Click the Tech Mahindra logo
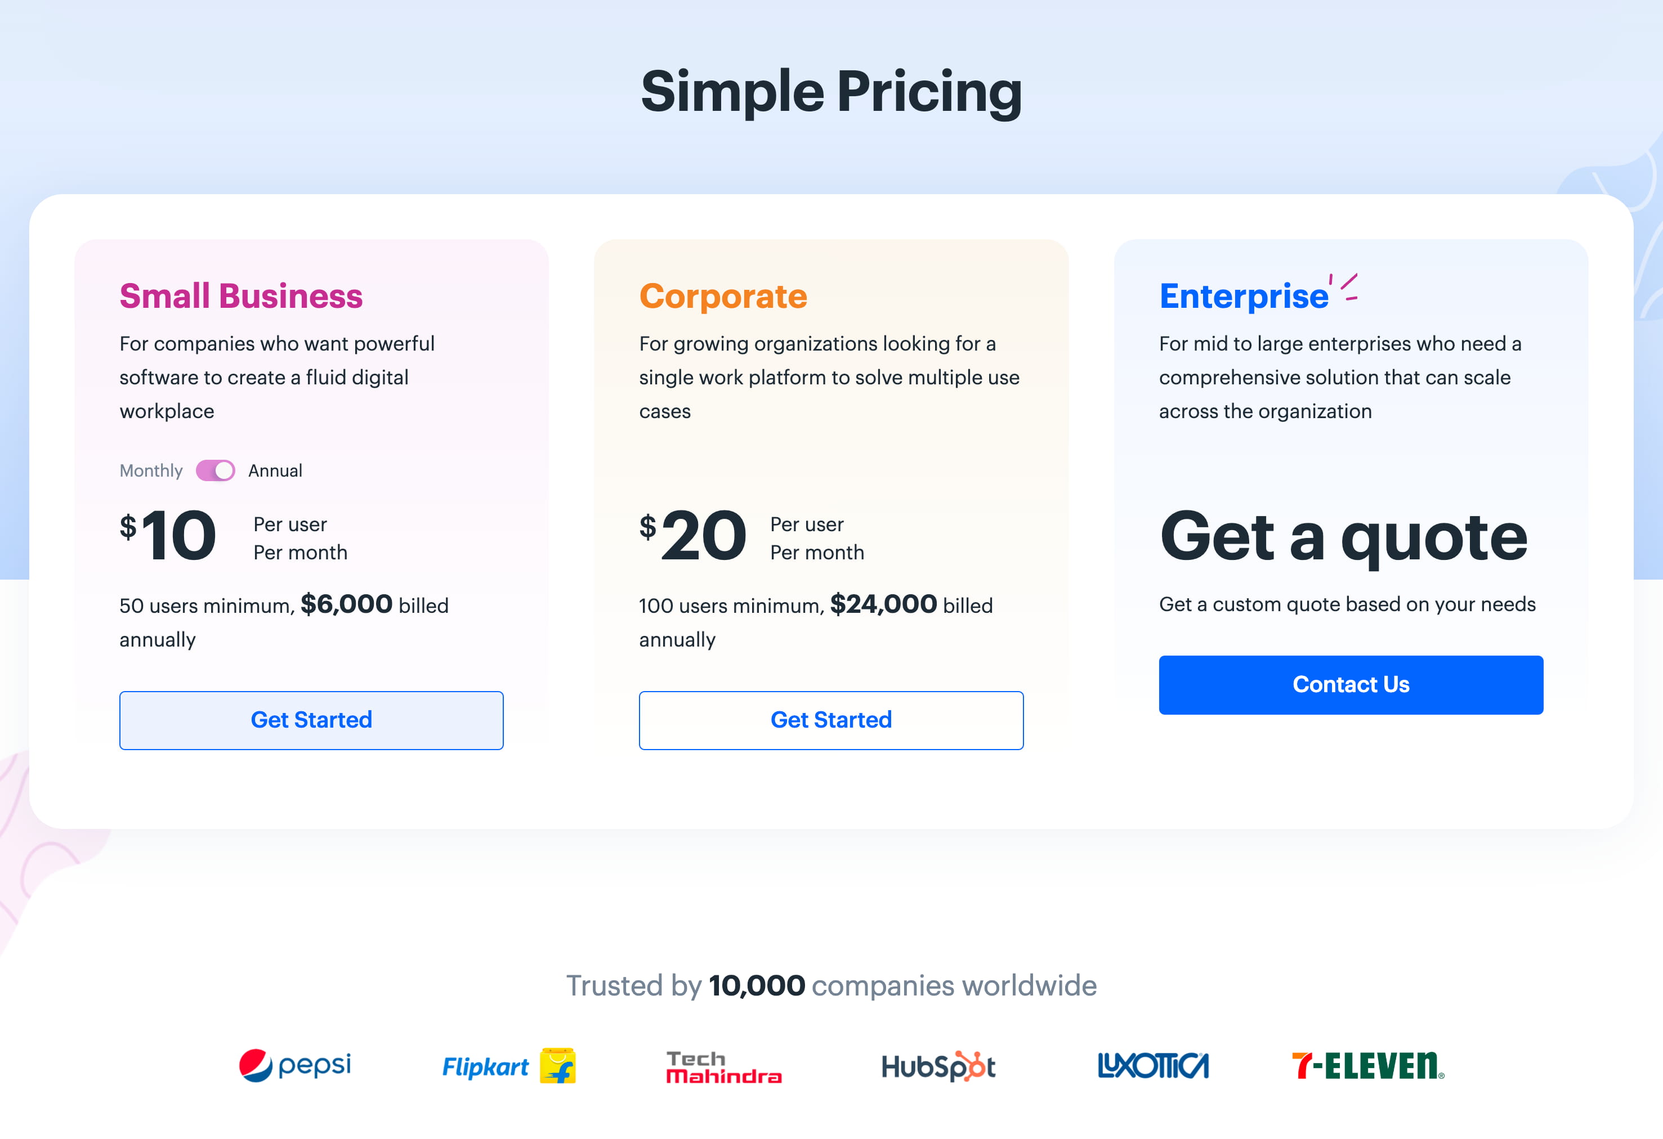Image resolution: width=1663 pixels, height=1139 pixels. coord(723,1067)
